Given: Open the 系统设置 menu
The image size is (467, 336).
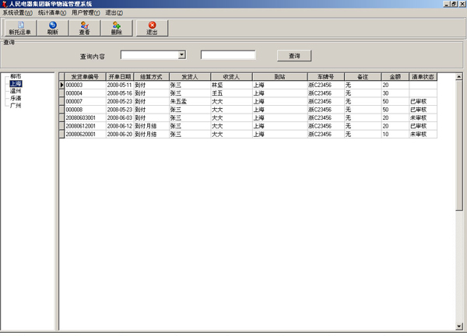Looking at the screenshot, I should coord(17,13).
